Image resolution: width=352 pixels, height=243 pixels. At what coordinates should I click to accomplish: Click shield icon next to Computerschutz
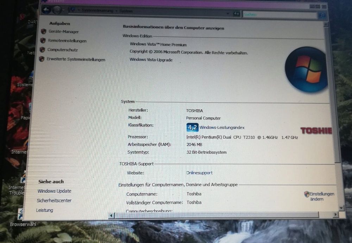pyautogui.click(x=42, y=50)
